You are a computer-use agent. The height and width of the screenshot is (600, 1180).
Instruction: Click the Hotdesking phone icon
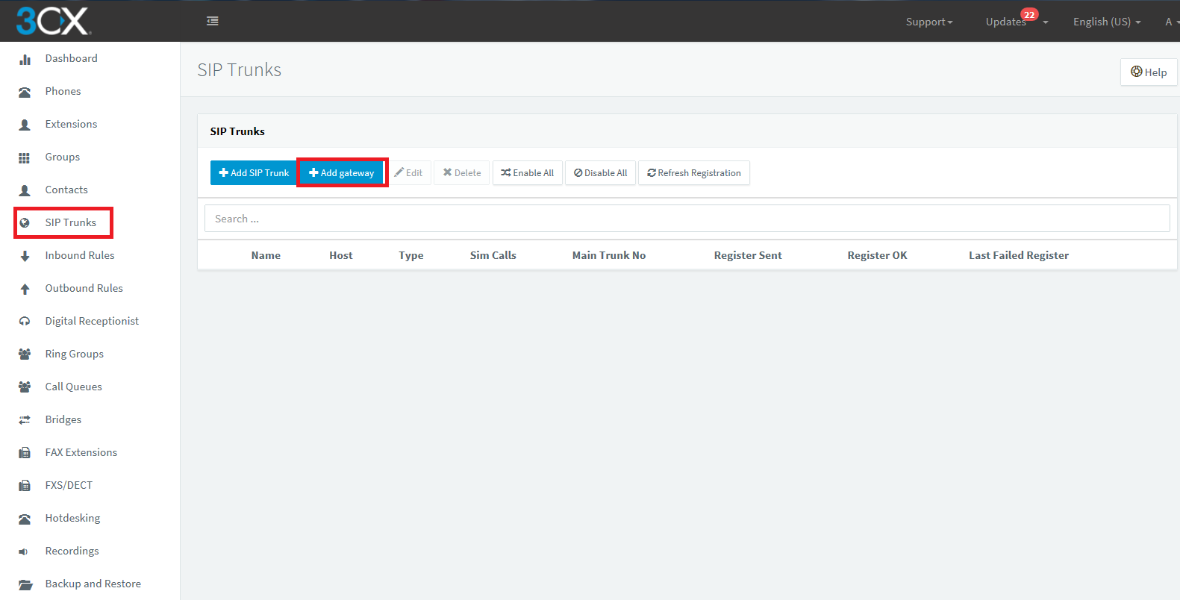pos(25,519)
